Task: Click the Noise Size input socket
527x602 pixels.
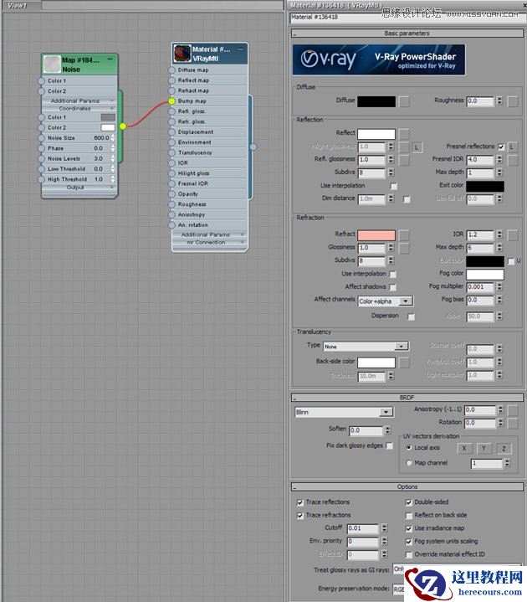Action: point(42,138)
